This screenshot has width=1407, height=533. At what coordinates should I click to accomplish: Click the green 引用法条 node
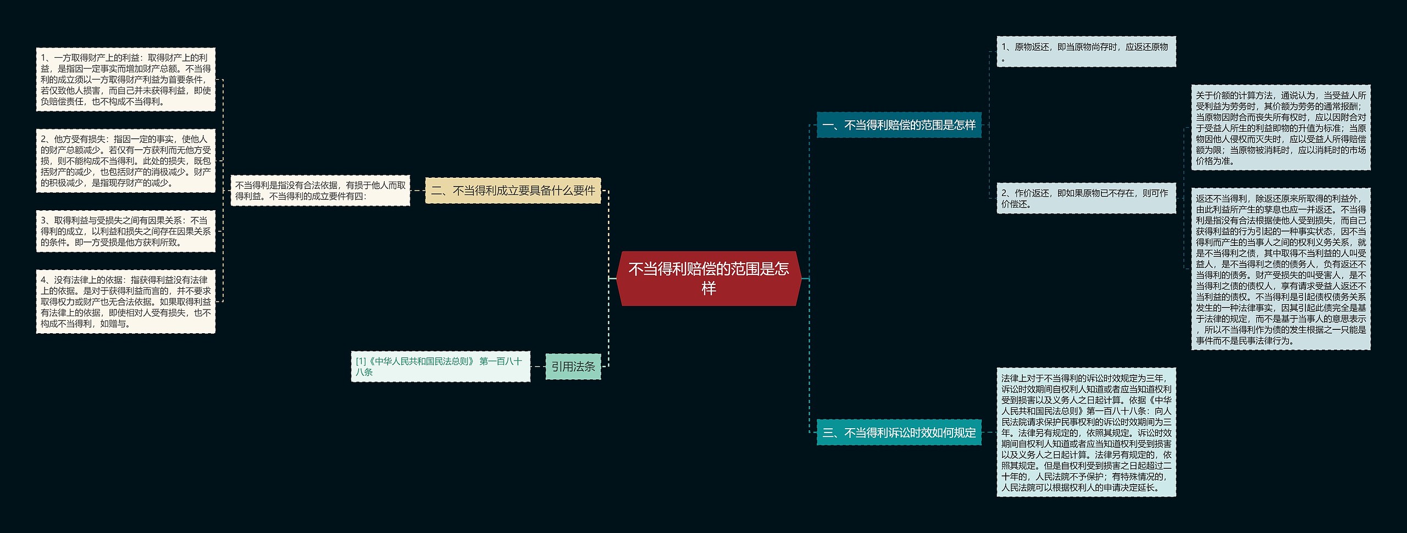pyautogui.click(x=573, y=367)
